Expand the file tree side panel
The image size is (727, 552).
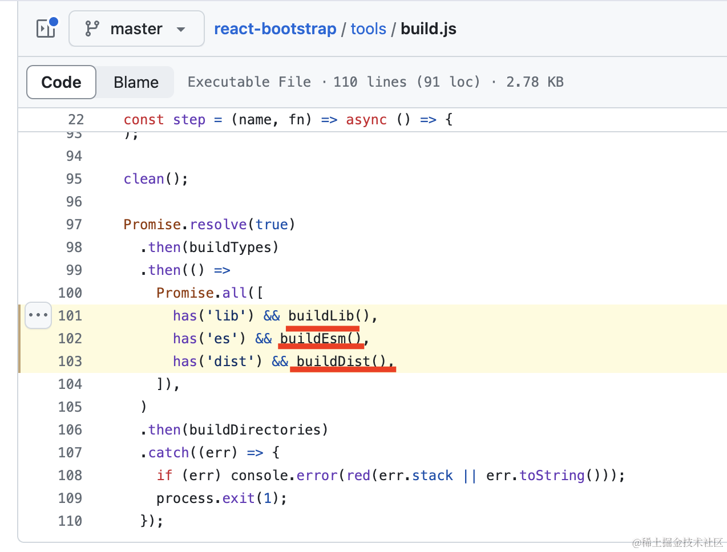[46, 29]
